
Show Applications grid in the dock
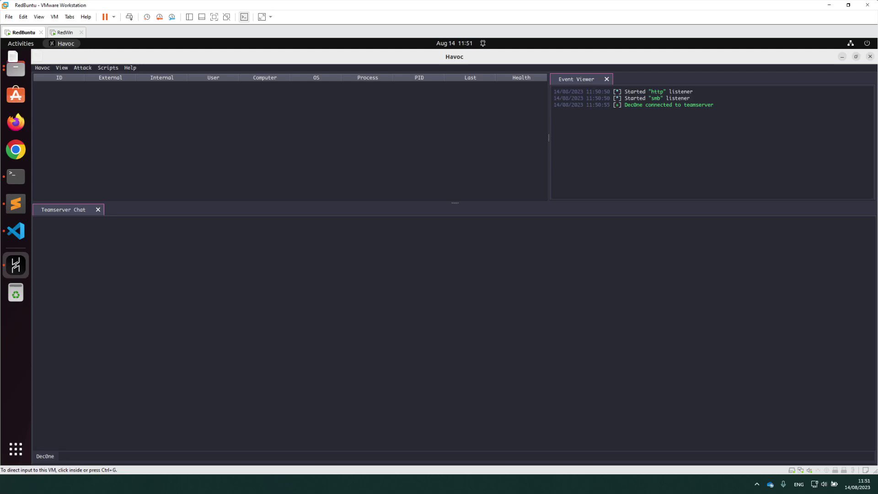click(16, 449)
